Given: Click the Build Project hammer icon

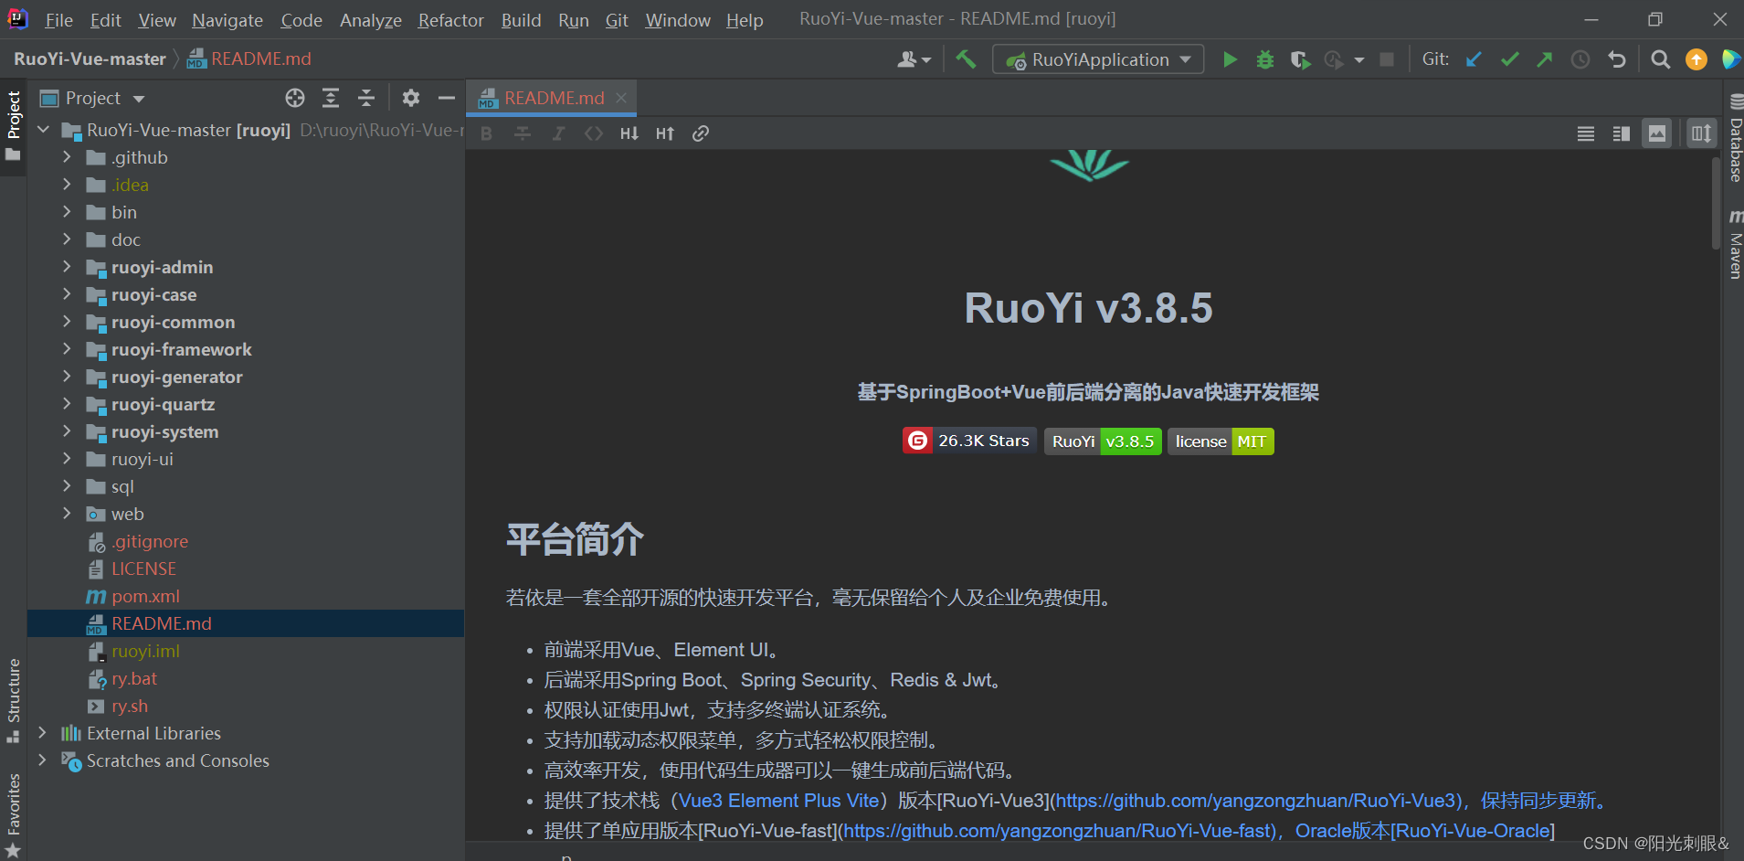Looking at the screenshot, I should [966, 59].
